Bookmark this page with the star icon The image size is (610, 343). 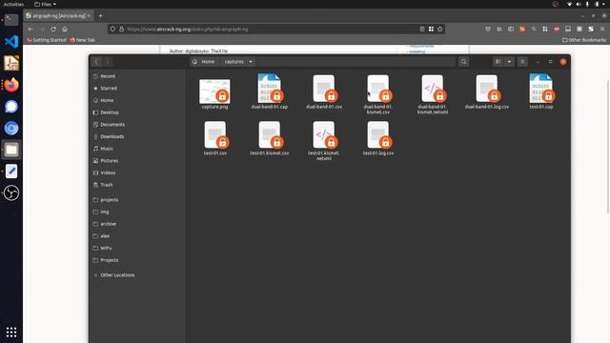[440, 30]
